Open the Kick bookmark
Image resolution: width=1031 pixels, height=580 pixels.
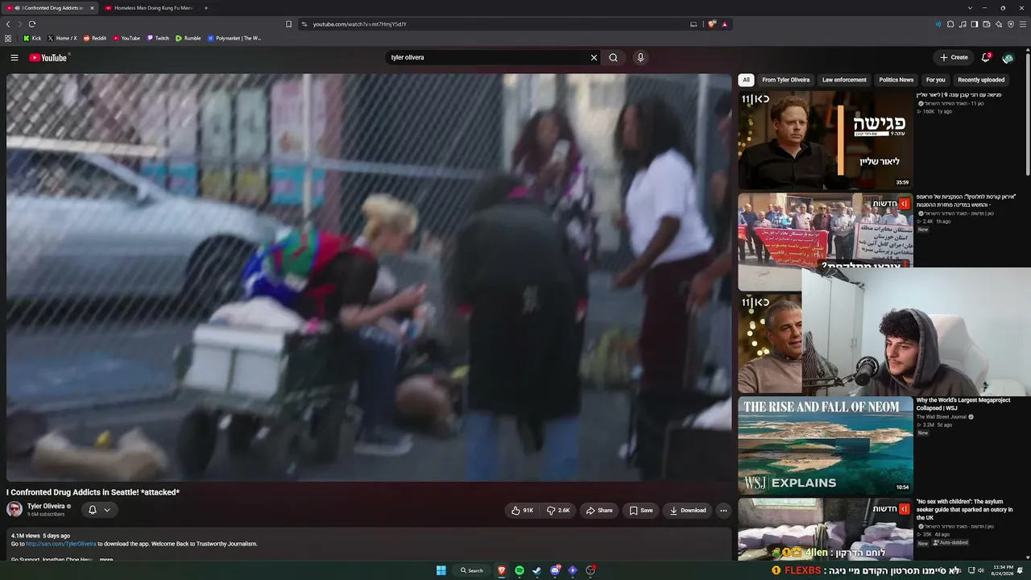tap(32, 38)
